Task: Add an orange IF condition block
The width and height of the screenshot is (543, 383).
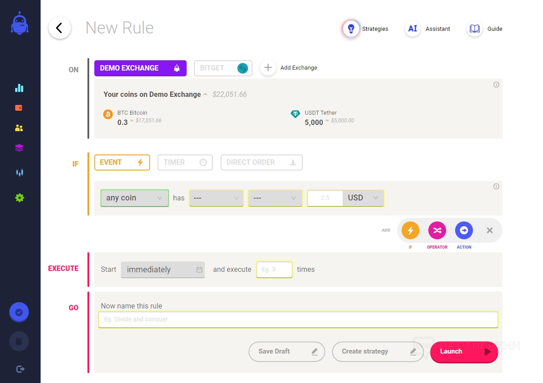Action: (410, 230)
